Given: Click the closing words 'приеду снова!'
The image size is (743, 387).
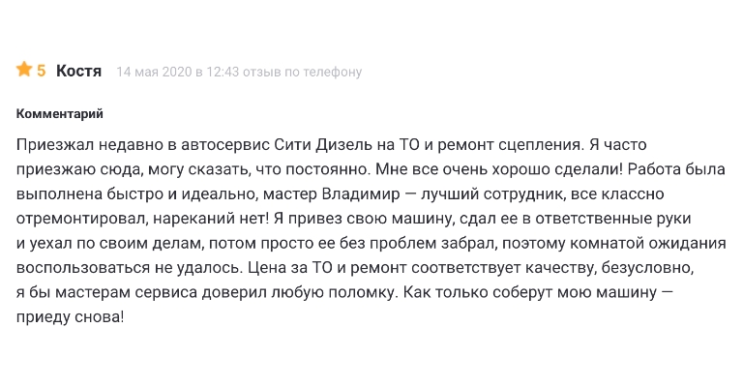Looking at the screenshot, I should [70, 317].
